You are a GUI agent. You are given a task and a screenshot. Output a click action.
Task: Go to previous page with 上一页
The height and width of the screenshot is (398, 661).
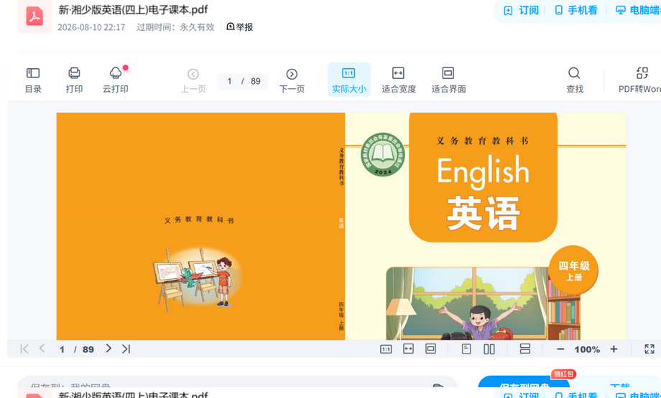click(x=193, y=80)
